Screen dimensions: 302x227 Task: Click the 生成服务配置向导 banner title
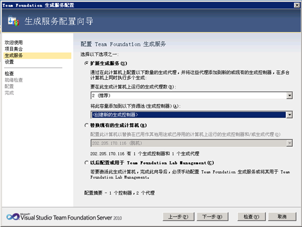pos(59,21)
